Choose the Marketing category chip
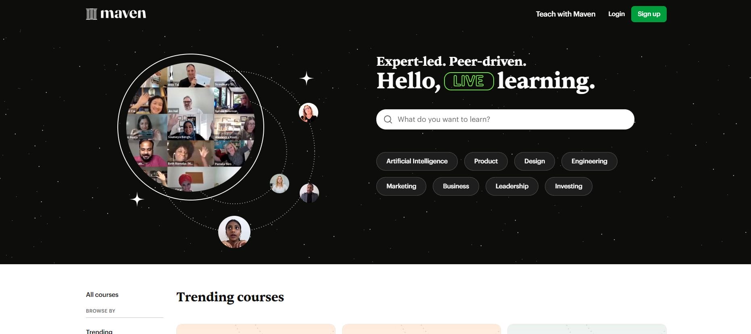 click(401, 186)
